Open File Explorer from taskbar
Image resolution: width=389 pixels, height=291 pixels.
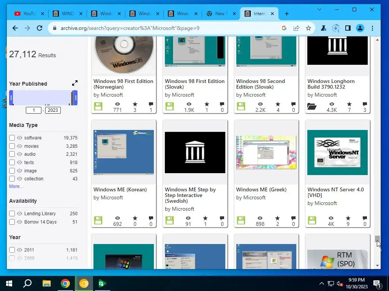(x=46, y=283)
